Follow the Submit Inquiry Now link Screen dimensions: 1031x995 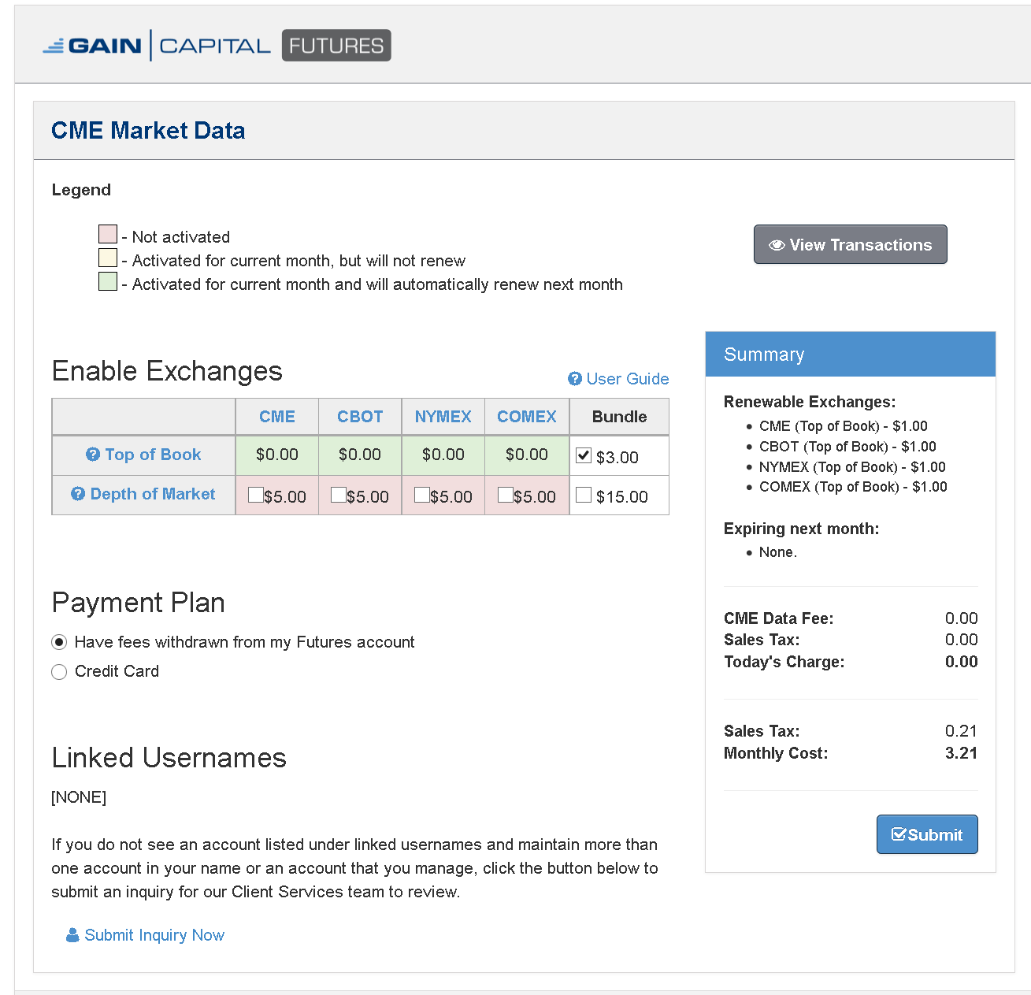pos(154,935)
